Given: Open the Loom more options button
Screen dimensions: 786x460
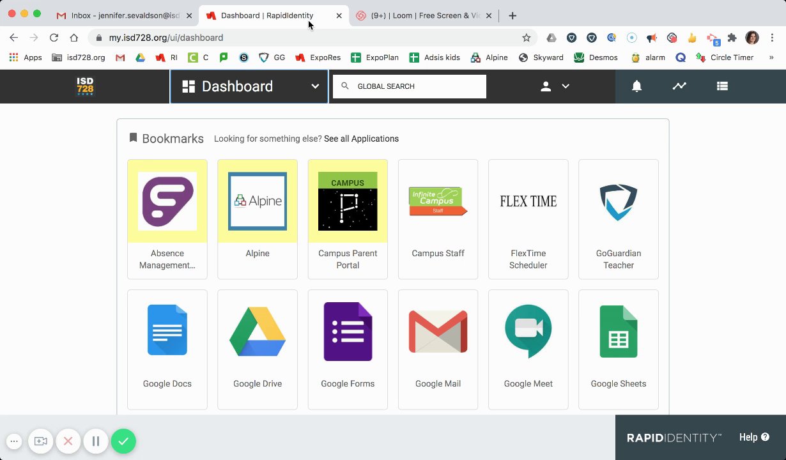Looking at the screenshot, I should coord(14,441).
